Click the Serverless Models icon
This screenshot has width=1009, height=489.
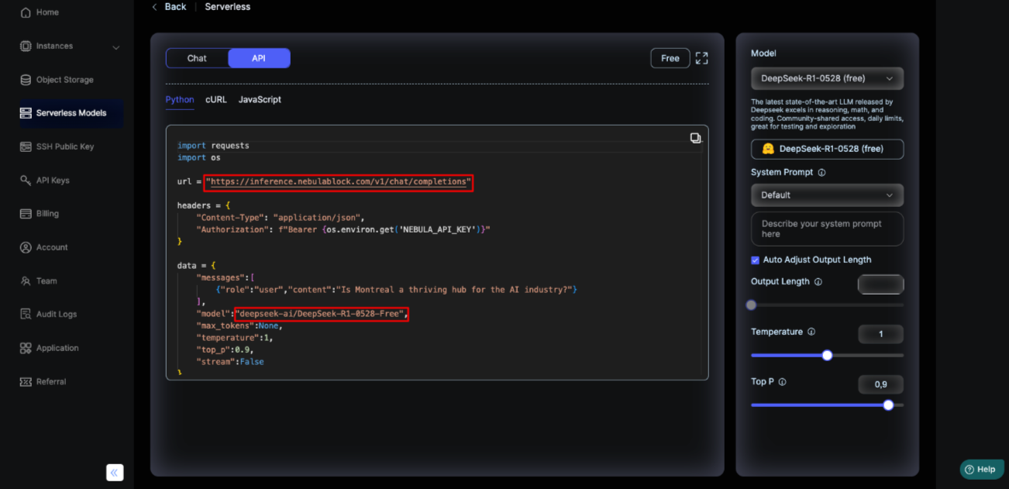pos(26,113)
